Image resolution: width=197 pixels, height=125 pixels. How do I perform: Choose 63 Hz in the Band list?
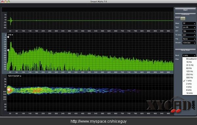tap(190, 68)
